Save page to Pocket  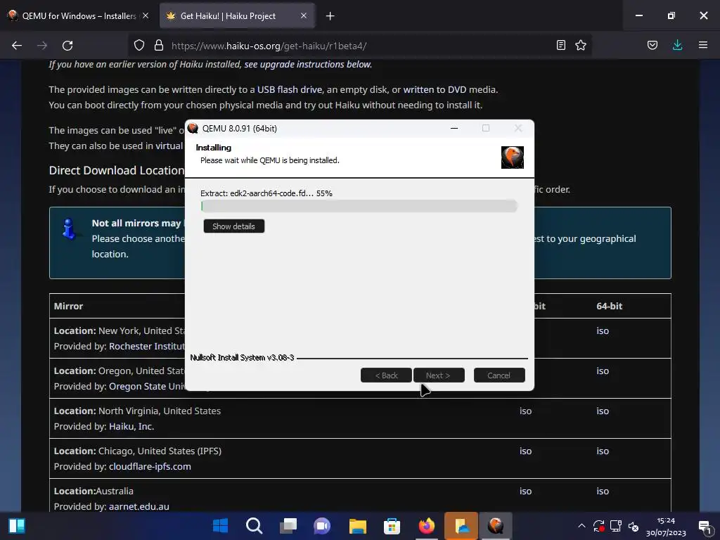point(652,46)
